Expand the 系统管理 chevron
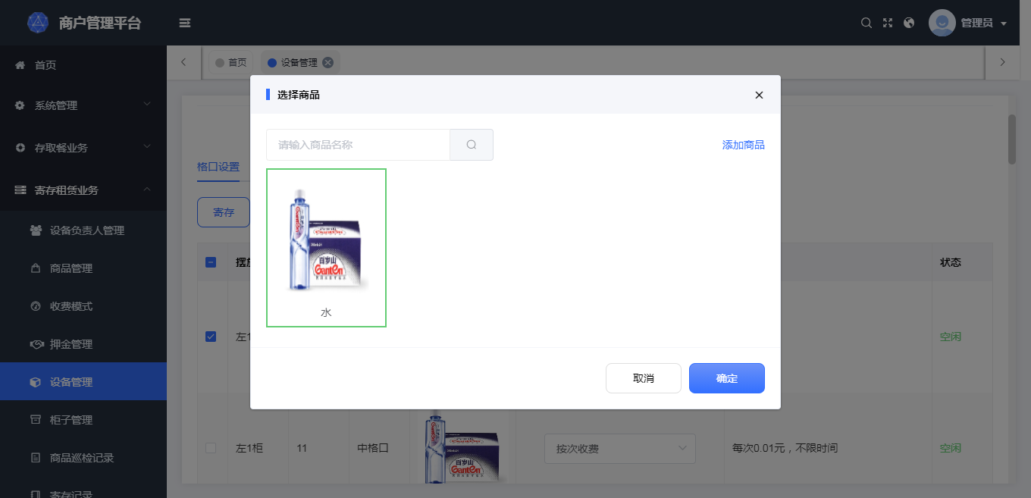 tap(147, 105)
